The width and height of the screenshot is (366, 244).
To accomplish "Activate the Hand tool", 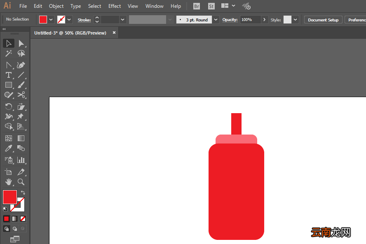I will (9, 182).
